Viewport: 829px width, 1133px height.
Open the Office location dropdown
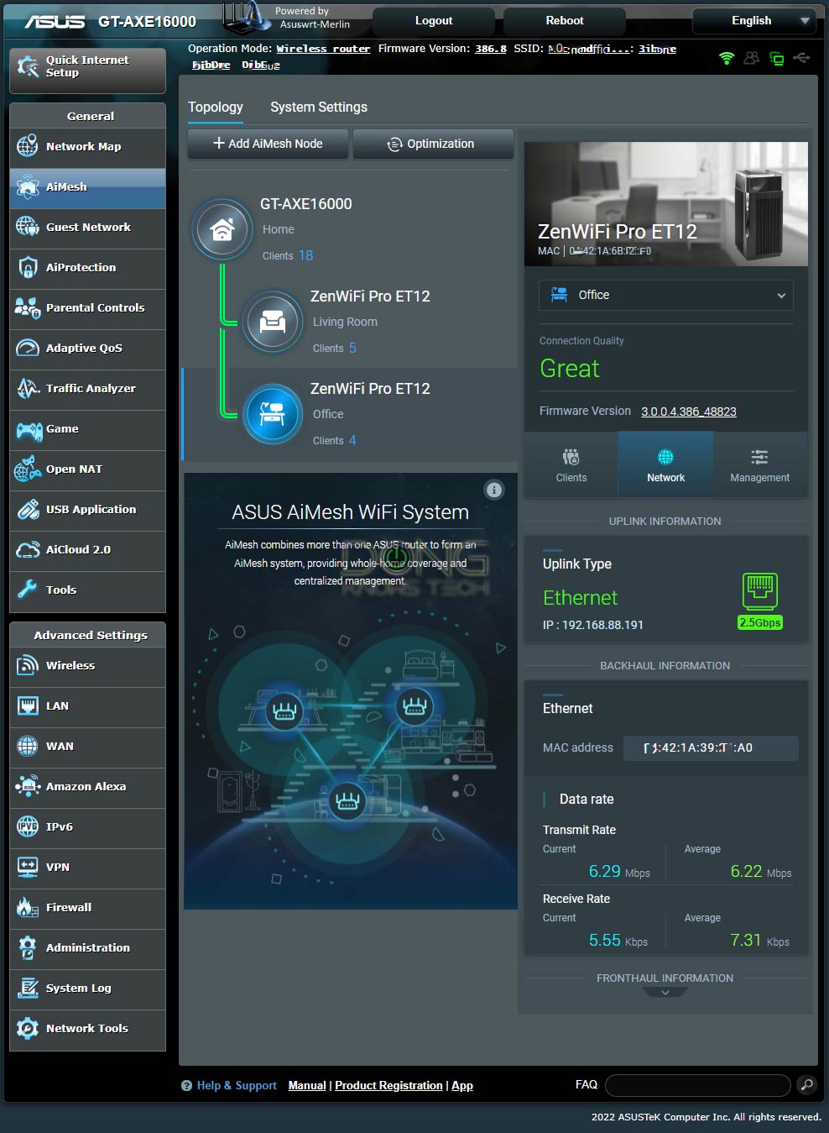pos(665,295)
